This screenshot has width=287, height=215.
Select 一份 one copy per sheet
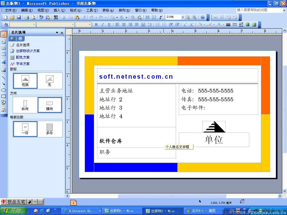tap(25, 129)
